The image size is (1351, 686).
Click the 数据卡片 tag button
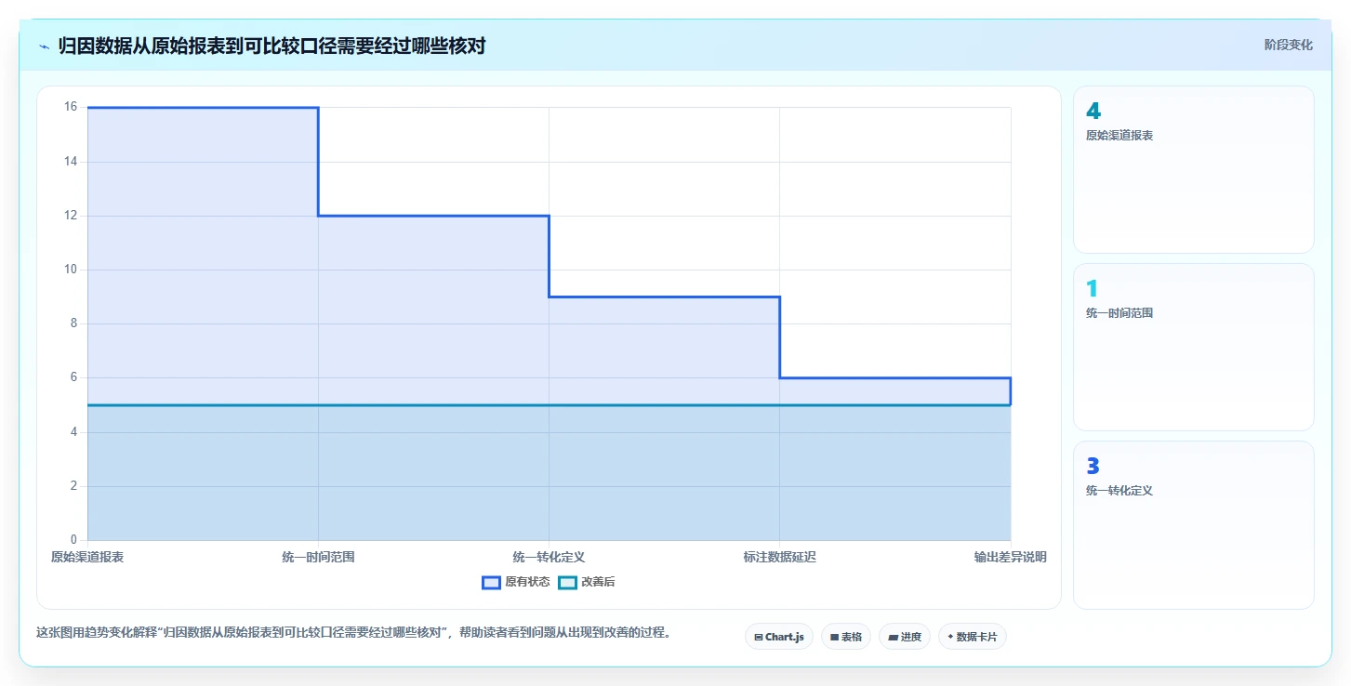click(x=973, y=637)
